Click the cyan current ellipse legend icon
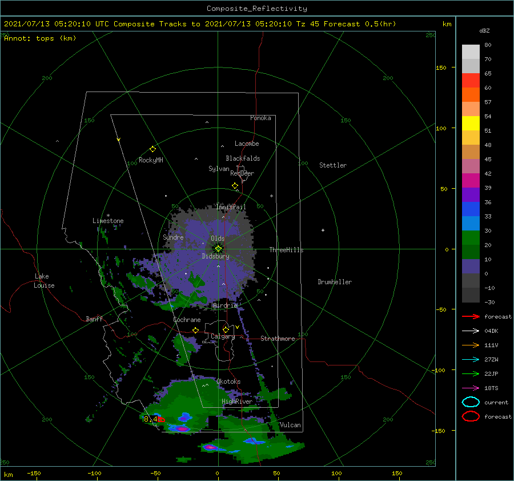This screenshot has height=481, width=514. coord(471,402)
